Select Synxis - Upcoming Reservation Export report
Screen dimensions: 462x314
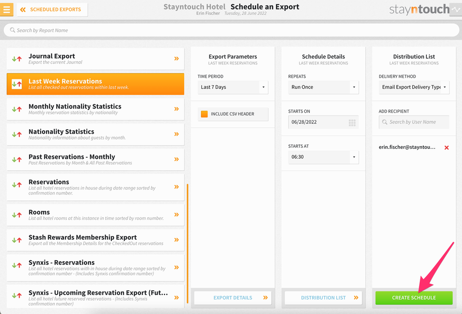click(x=95, y=296)
